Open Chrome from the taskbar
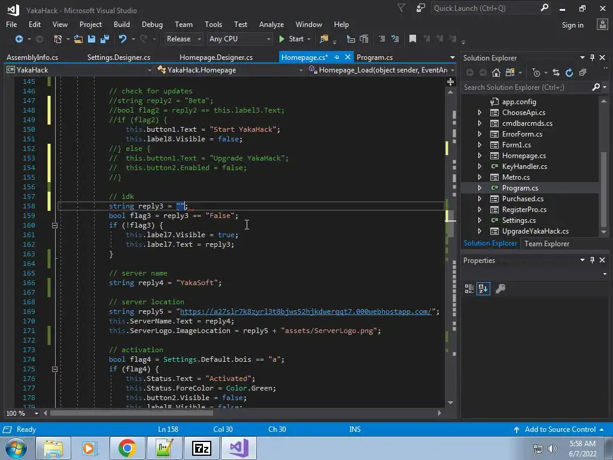Viewport: 613px width, 460px height. click(x=127, y=448)
